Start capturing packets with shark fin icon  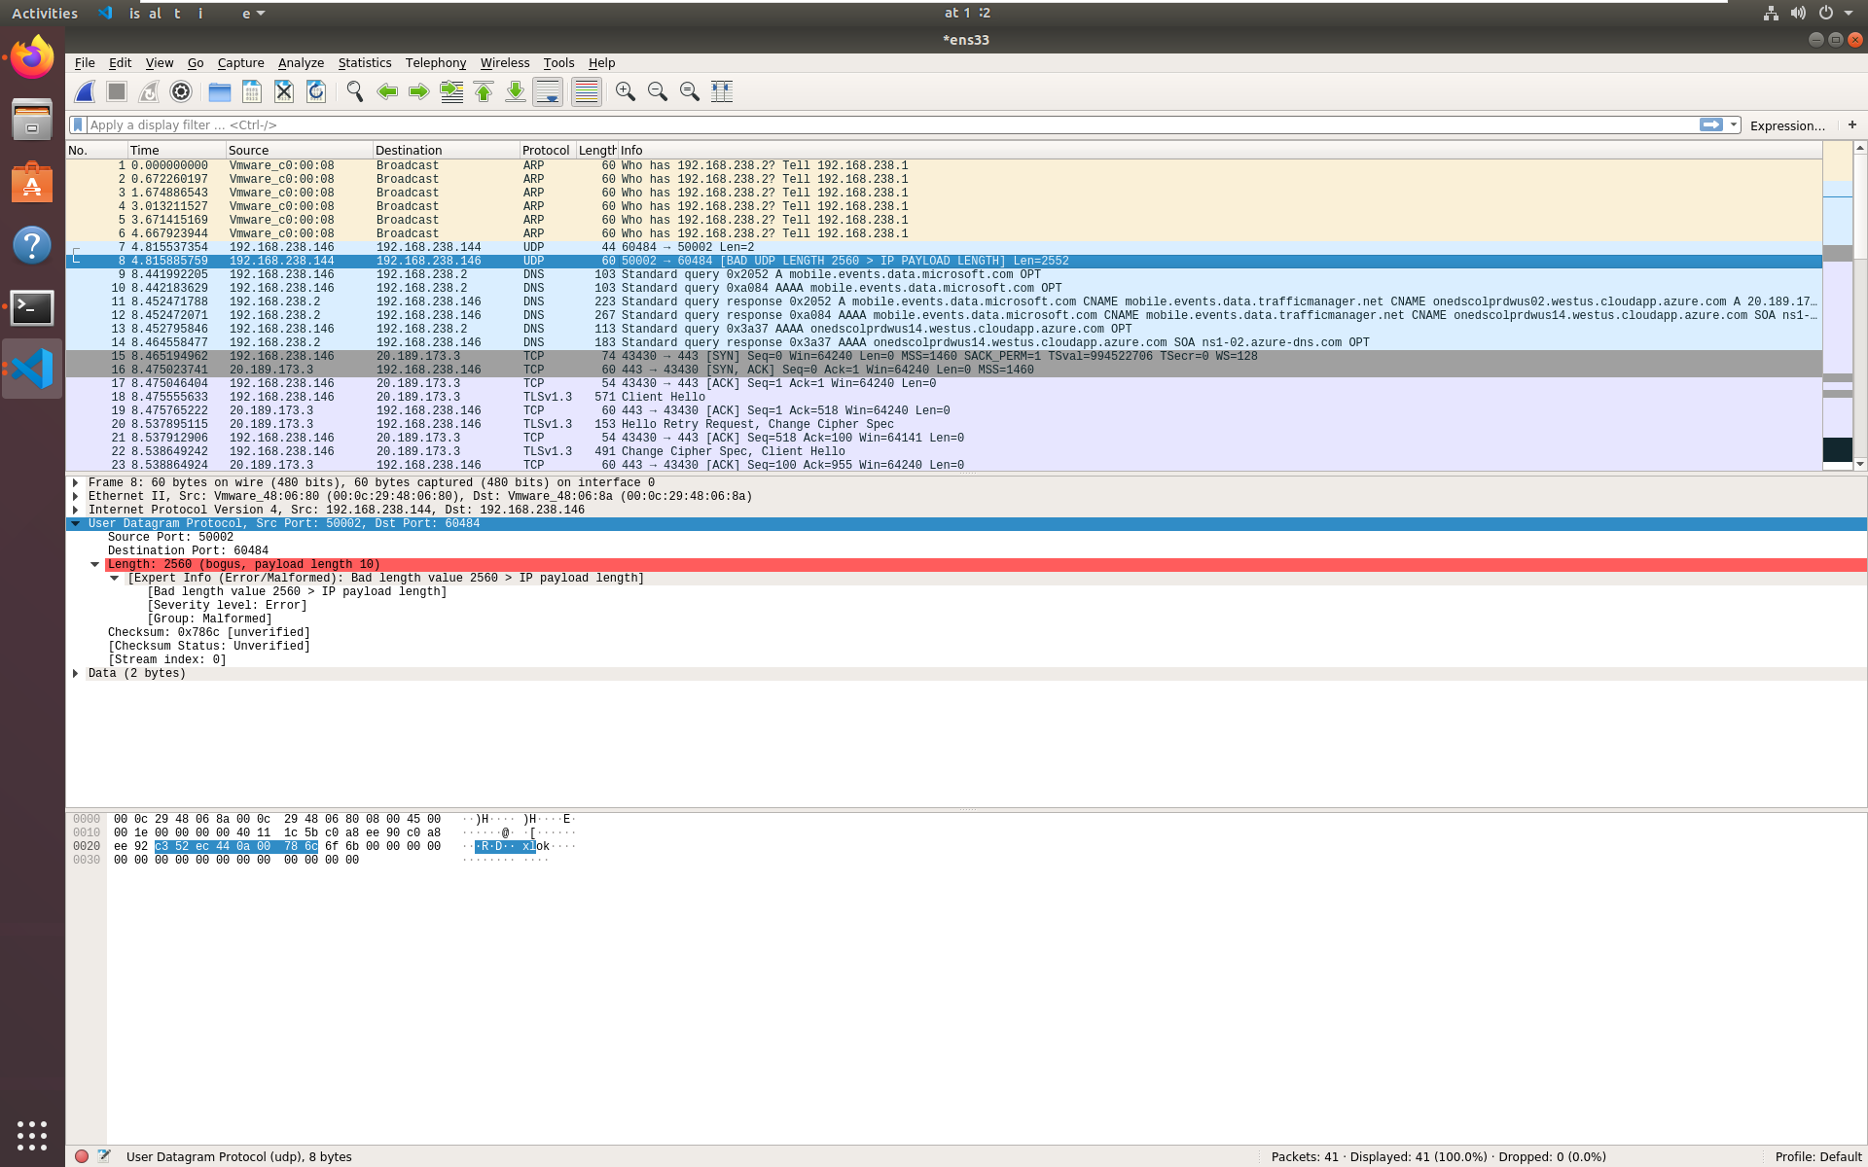[x=86, y=91]
